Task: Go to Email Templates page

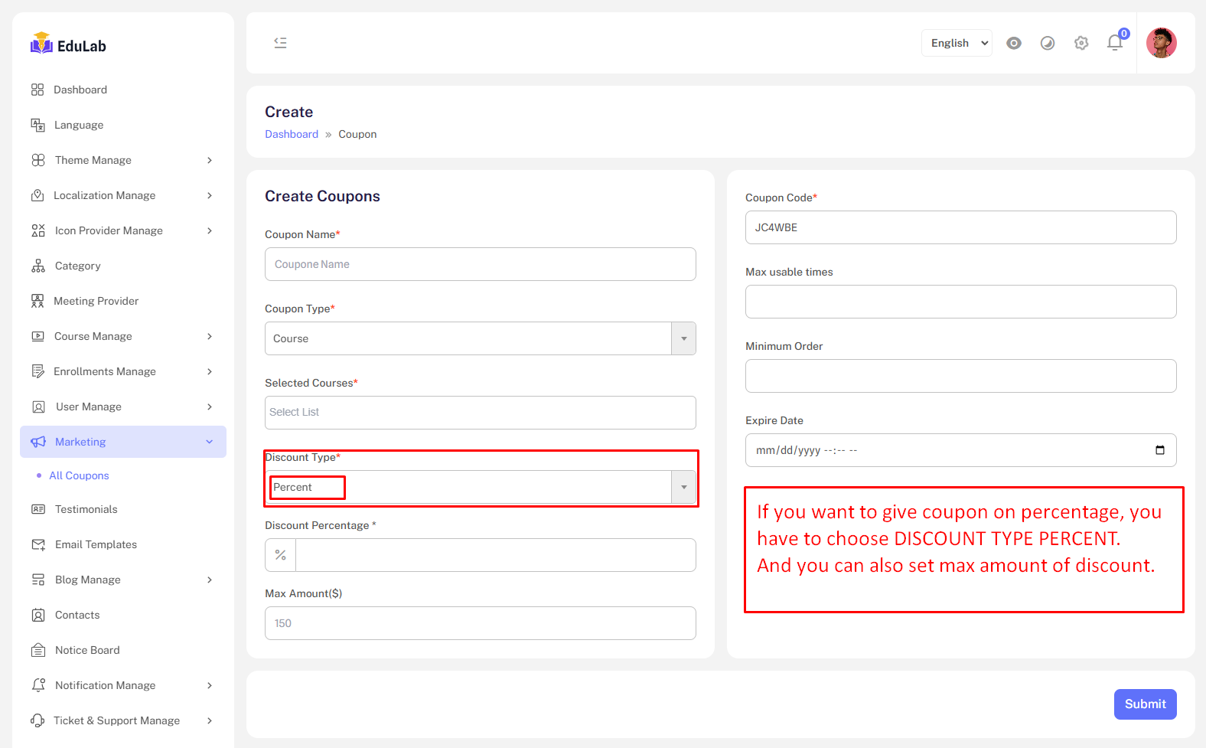Action: pos(96,544)
